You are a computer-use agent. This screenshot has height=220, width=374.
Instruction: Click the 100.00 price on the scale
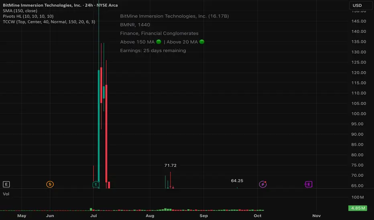[x=359, y=114]
